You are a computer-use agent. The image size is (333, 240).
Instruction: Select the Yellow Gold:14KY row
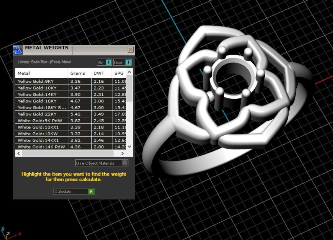71,94
